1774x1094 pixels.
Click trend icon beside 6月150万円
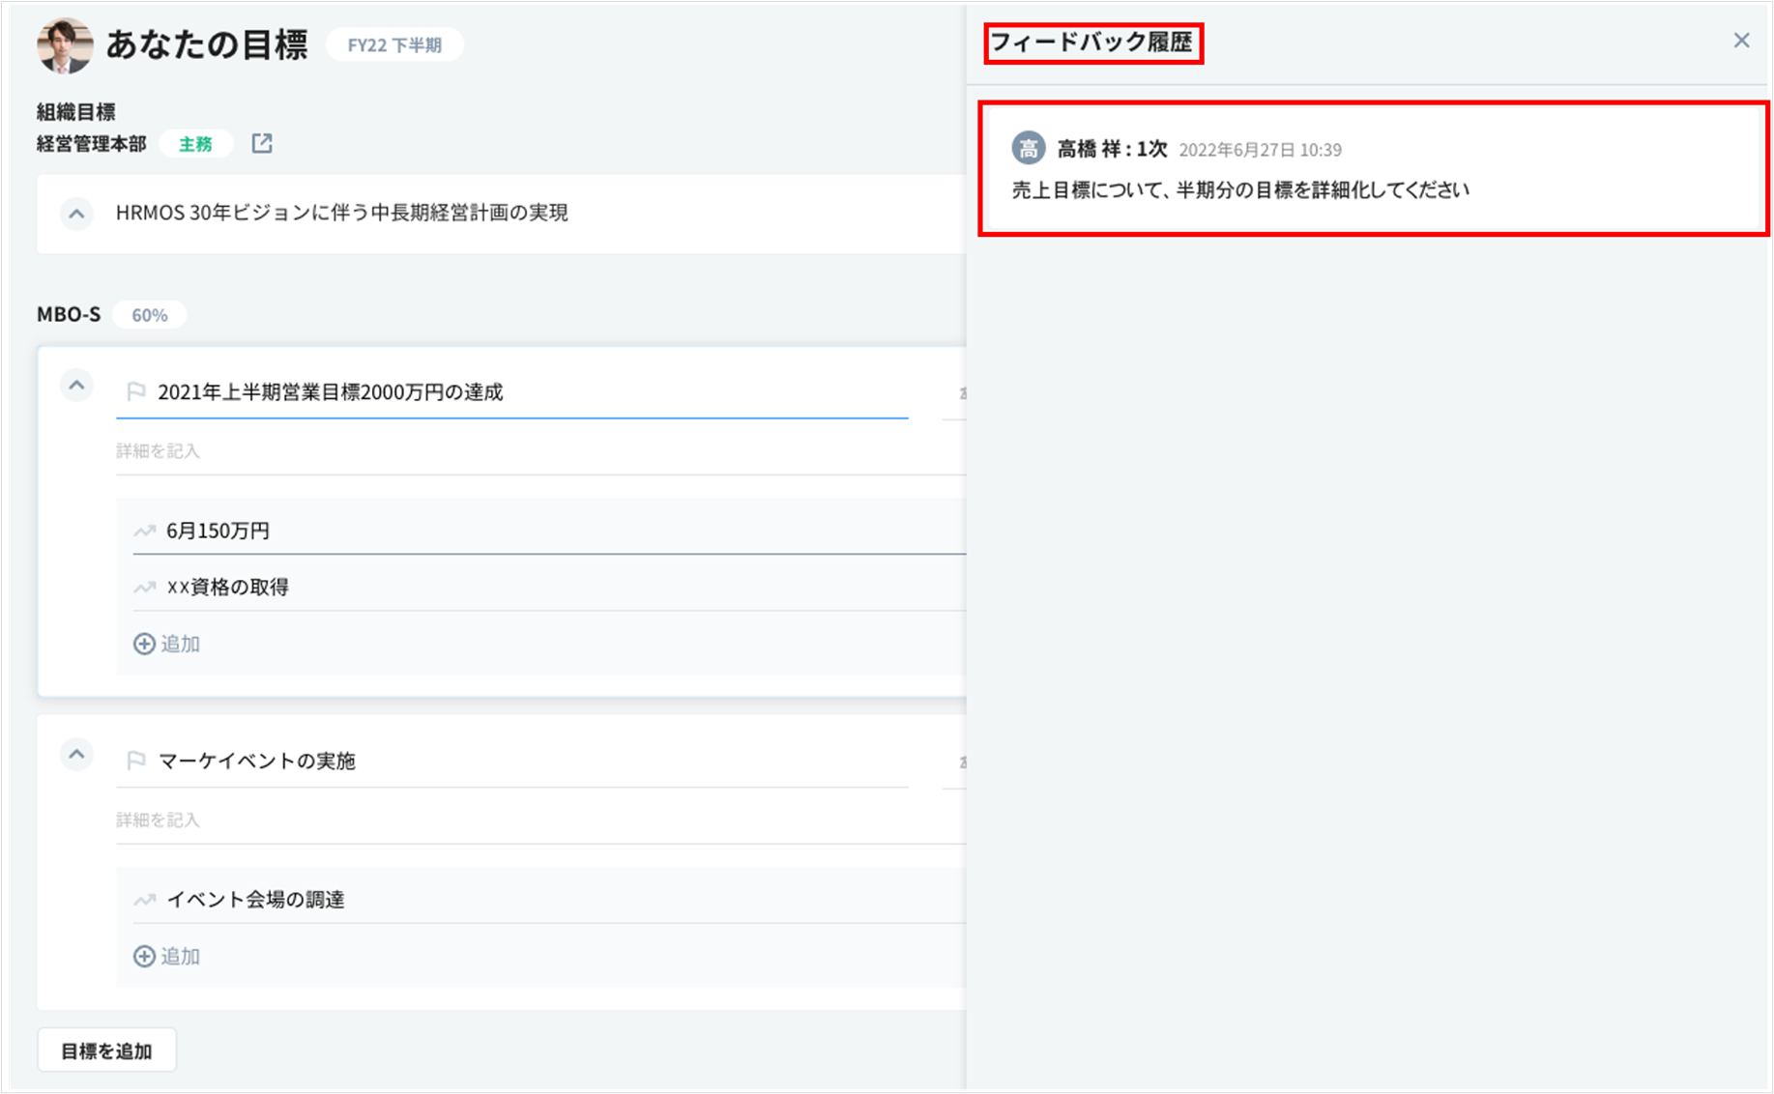click(145, 531)
